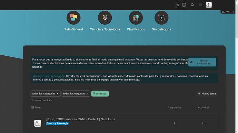The image size is (238, 133).
Task: Click the search magnifier icon
Action: click(192, 5)
